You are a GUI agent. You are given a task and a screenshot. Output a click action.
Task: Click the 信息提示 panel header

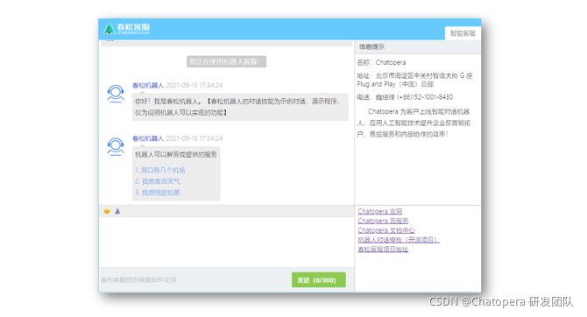click(x=418, y=46)
